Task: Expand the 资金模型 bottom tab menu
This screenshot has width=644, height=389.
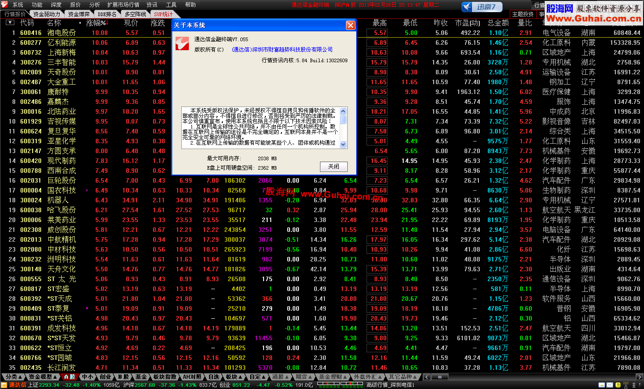Action: (x=43, y=377)
